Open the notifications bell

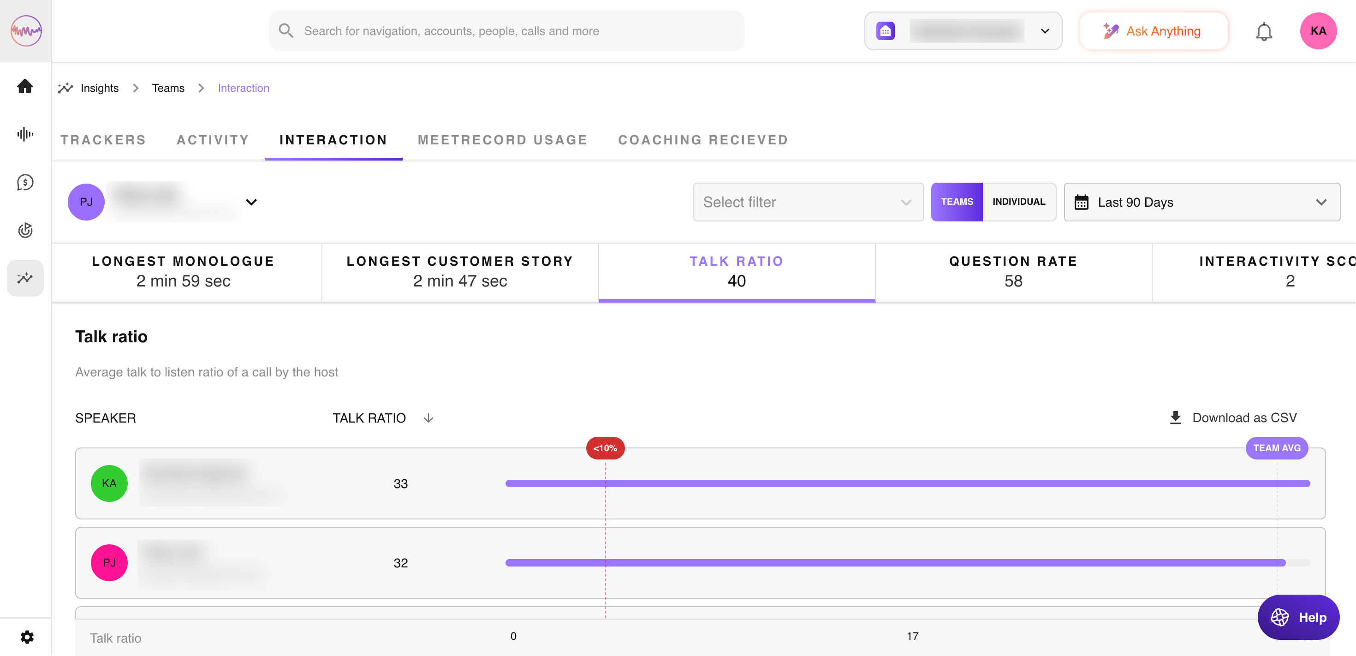(x=1263, y=31)
